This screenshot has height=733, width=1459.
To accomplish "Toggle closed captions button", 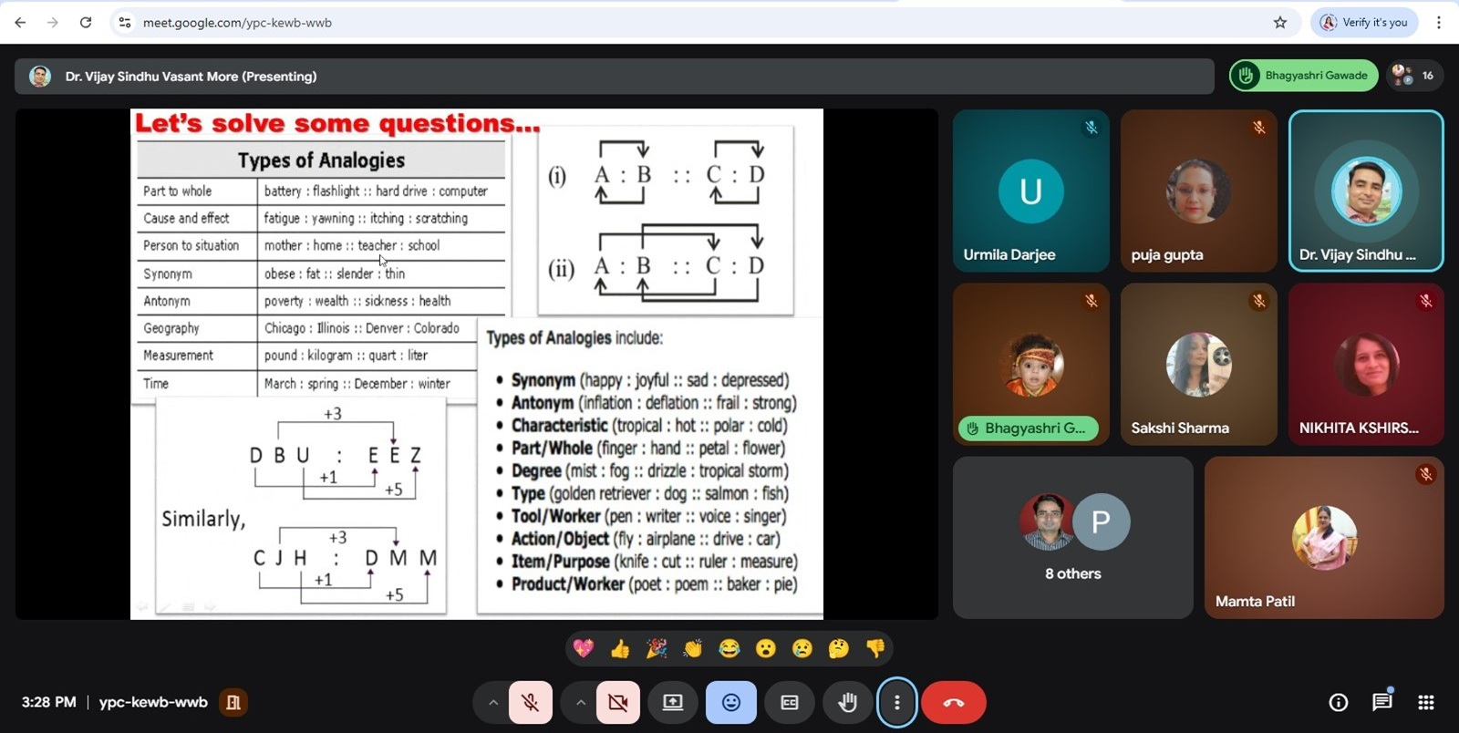I will [789, 702].
